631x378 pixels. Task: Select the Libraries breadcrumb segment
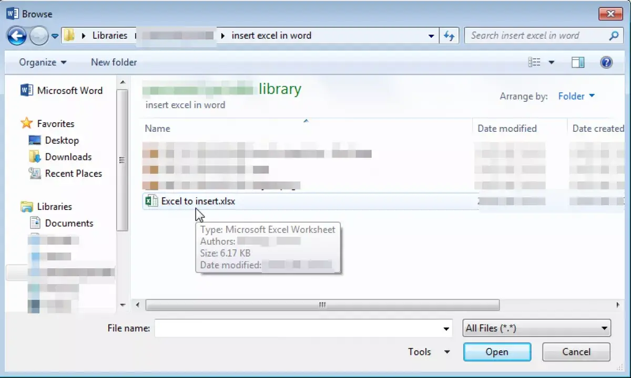pos(110,35)
